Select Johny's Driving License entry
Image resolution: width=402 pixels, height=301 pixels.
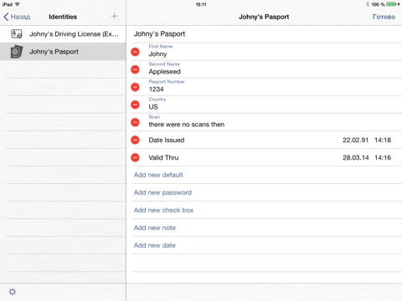[x=63, y=34]
